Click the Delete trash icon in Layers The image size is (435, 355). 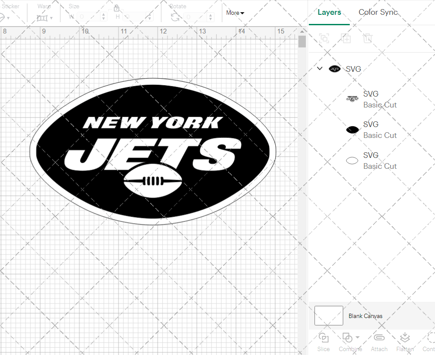tap(368, 38)
